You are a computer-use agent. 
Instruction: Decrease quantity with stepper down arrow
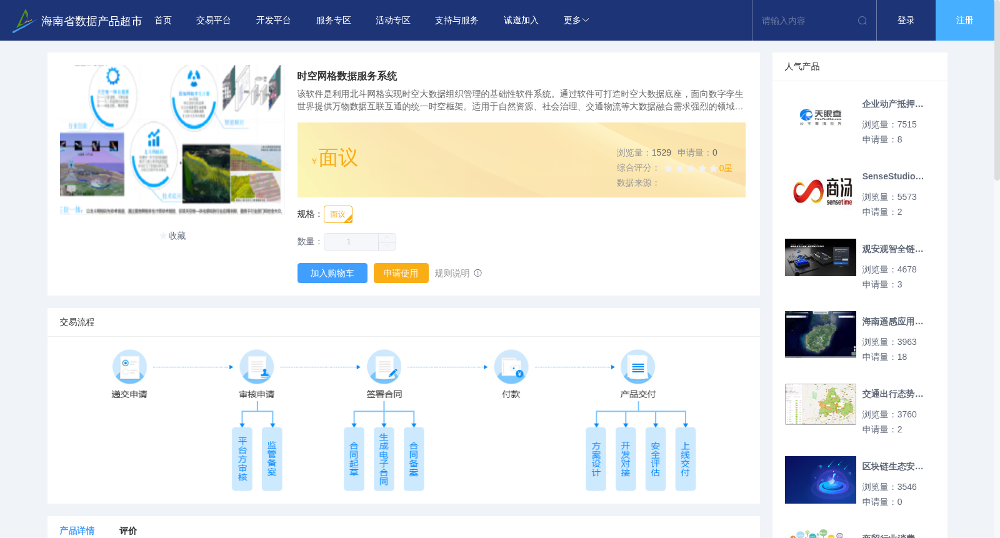pos(387,246)
